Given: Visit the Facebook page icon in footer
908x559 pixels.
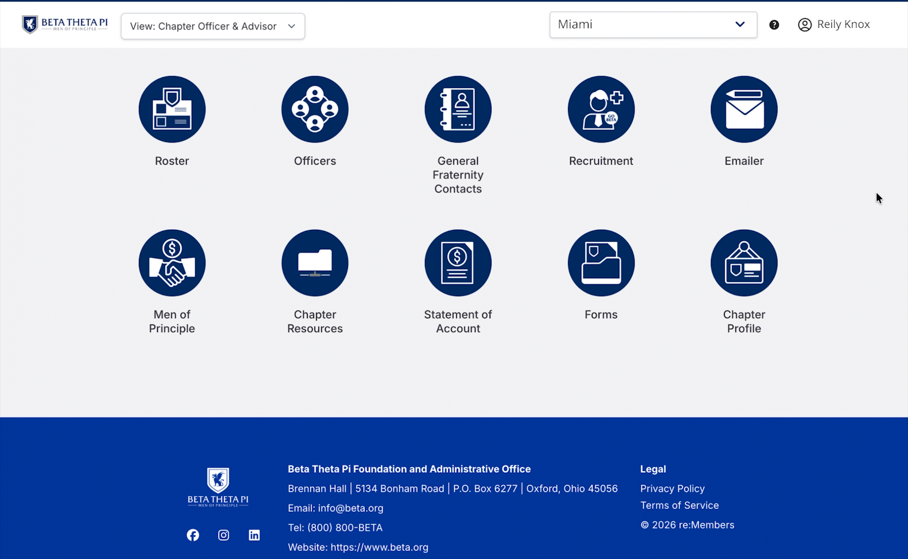Looking at the screenshot, I should 193,535.
